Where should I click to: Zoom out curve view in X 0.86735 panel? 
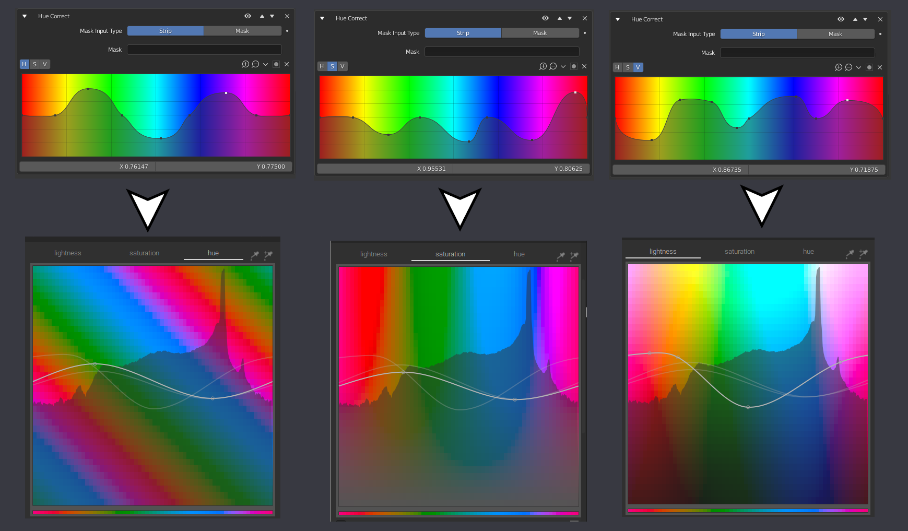[848, 67]
